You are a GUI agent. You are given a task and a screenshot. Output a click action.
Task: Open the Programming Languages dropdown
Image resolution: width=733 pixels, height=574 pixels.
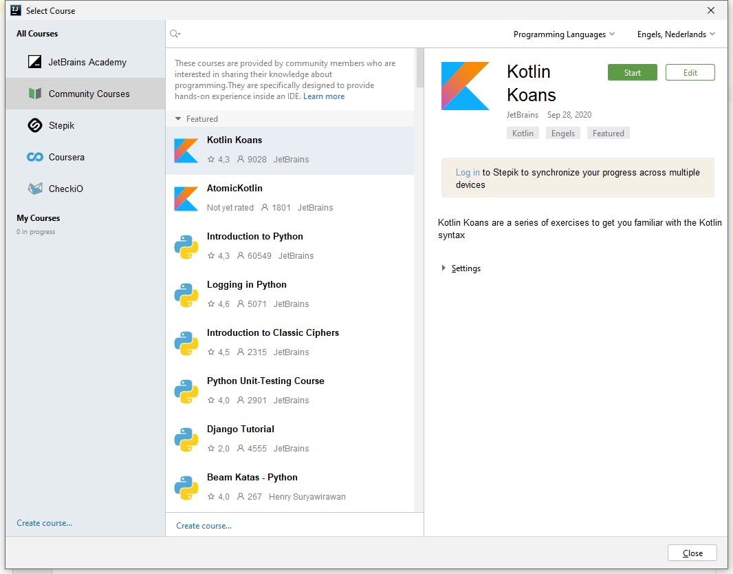[563, 33]
